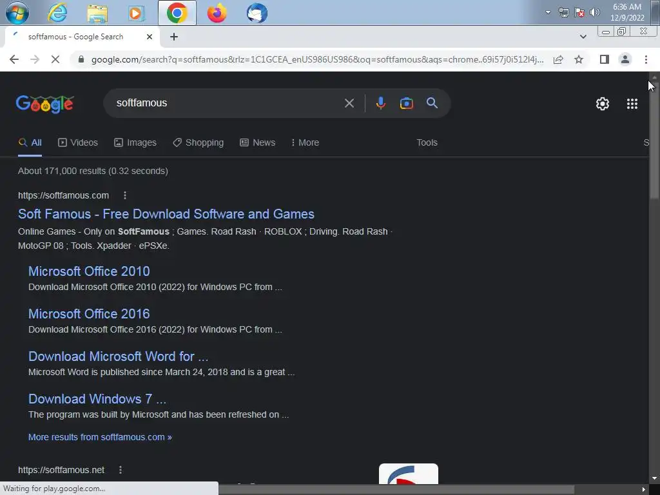
Task: Click the https://softfamous.net URL text
Action: pos(61,470)
